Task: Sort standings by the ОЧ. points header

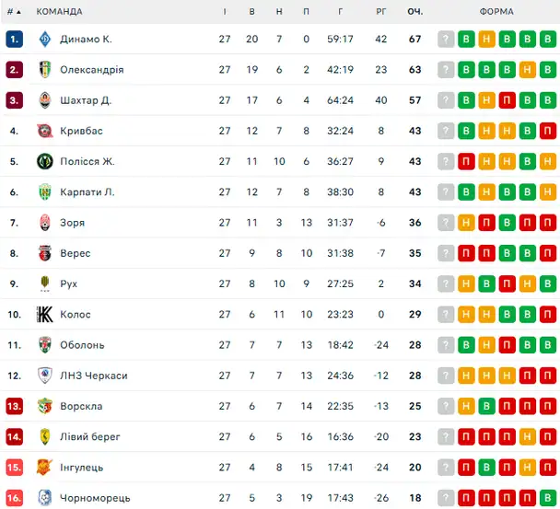Action: pyautogui.click(x=415, y=11)
